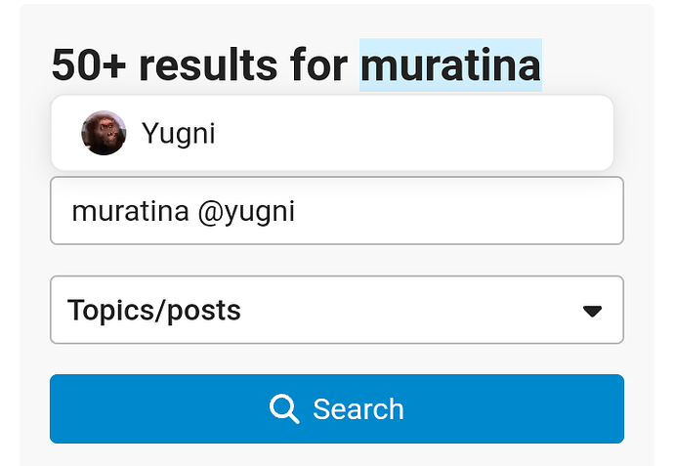Screen dimensions: 674x466
Task: Click the middle of the Topics/posts combo box
Action: point(336,311)
